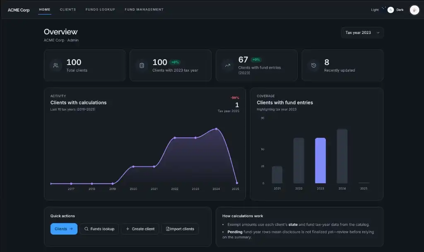This screenshot has height=252, width=424.
Task: Click the history clock icon for Recently updated
Action: 314,65
